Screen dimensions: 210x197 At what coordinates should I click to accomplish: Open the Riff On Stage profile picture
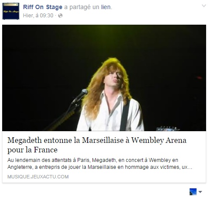(11, 11)
